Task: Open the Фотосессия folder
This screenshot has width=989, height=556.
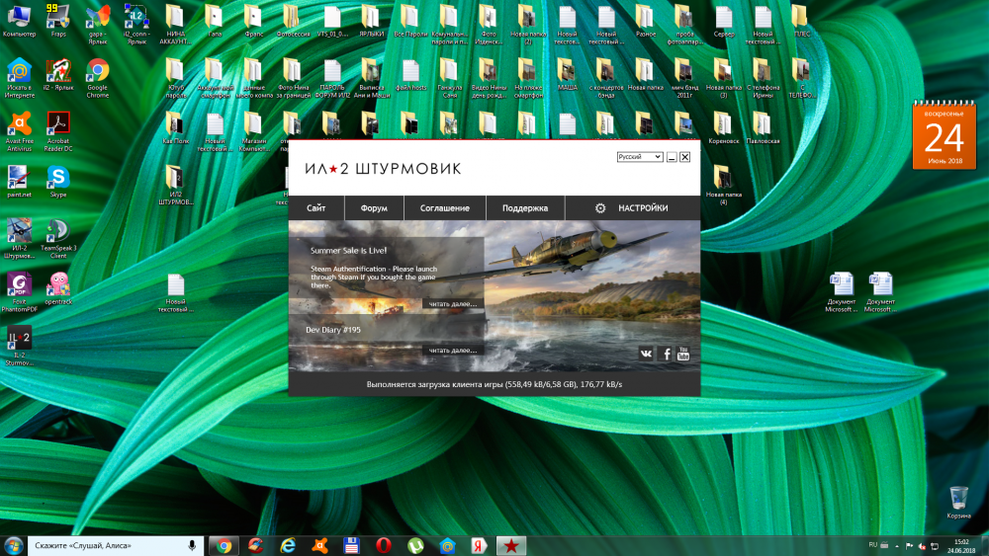Action: tap(293, 20)
